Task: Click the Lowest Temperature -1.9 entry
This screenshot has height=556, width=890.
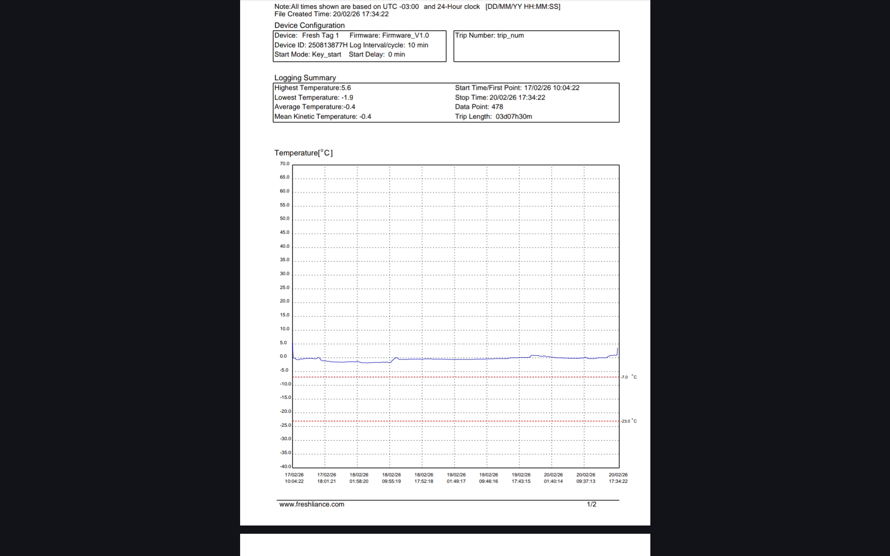Action: pos(313,97)
